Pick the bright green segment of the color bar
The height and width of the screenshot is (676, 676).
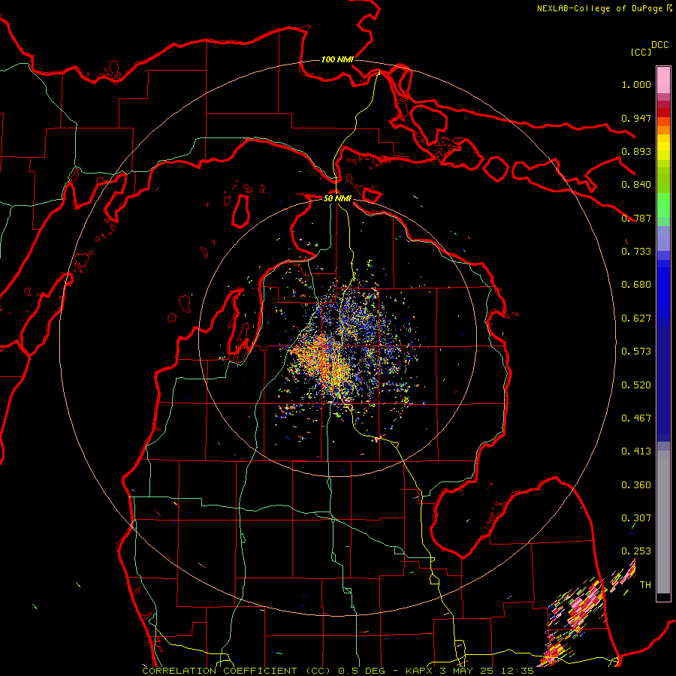(663, 205)
